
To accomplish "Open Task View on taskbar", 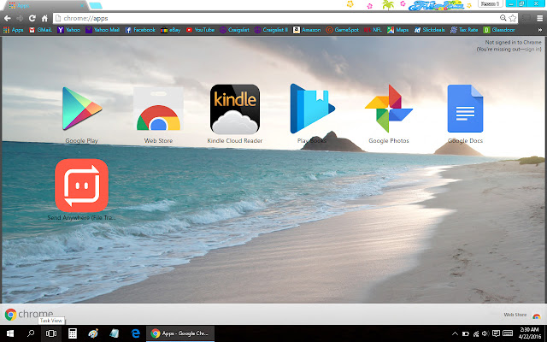I will point(51,333).
